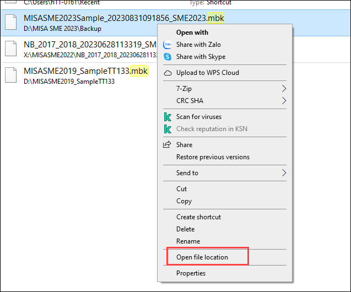Click the Kaspersky icon beside Scan for viruses
The height and width of the screenshot is (292, 351).
(168, 117)
